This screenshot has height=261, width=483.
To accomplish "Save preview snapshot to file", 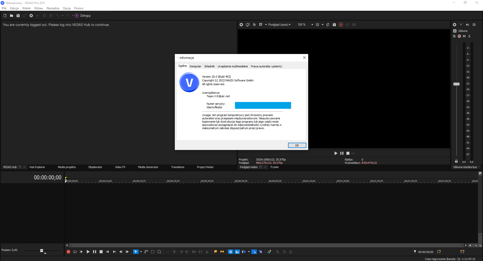I will tap(334, 25).
